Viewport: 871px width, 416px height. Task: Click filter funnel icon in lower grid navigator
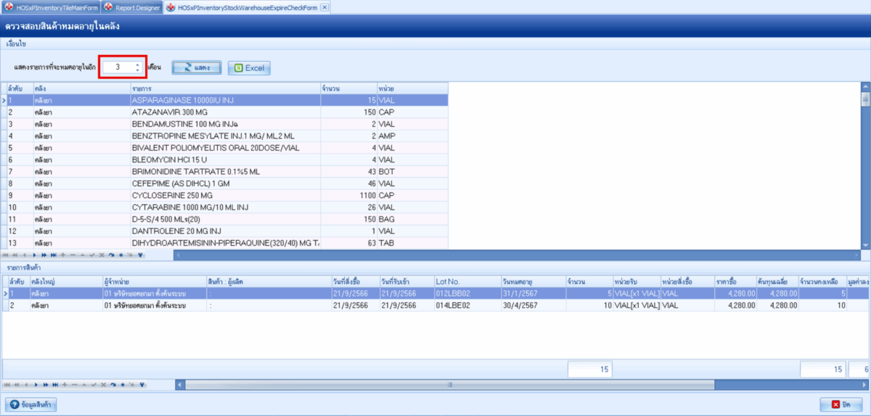(x=141, y=385)
